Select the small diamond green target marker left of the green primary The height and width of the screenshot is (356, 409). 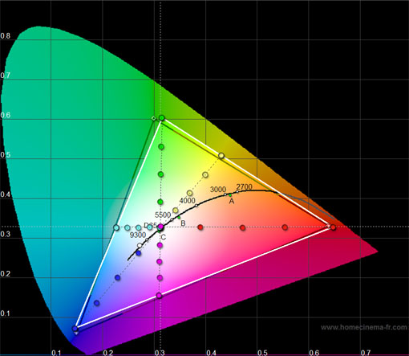[x=154, y=118]
